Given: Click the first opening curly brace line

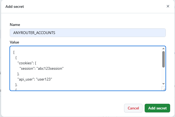Looking at the screenshot, I should (x=16, y=58).
